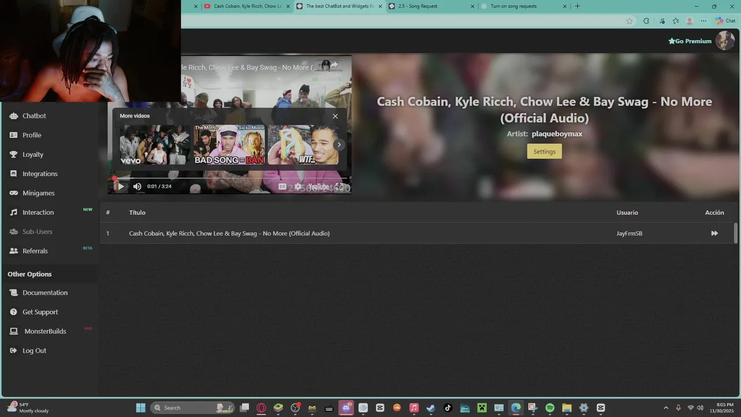Click the Interaction music note icon
The width and height of the screenshot is (741, 417).
(x=13, y=213)
